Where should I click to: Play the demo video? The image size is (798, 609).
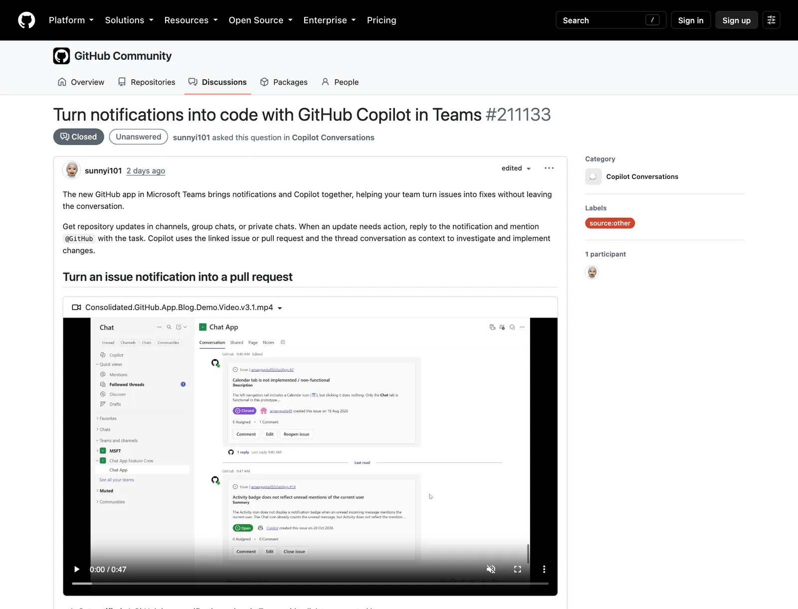tap(77, 569)
